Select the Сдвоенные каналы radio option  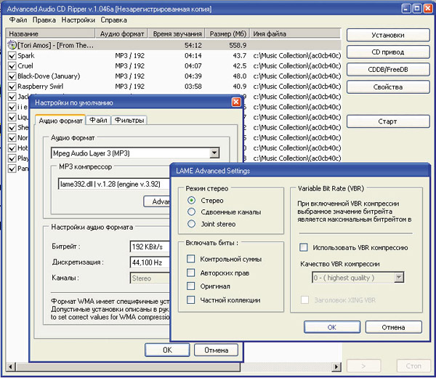click(191, 212)
